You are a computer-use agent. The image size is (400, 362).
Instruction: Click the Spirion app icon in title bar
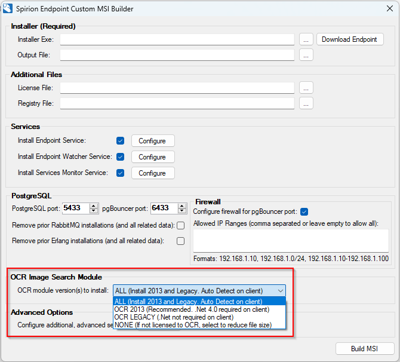(7, 8)
